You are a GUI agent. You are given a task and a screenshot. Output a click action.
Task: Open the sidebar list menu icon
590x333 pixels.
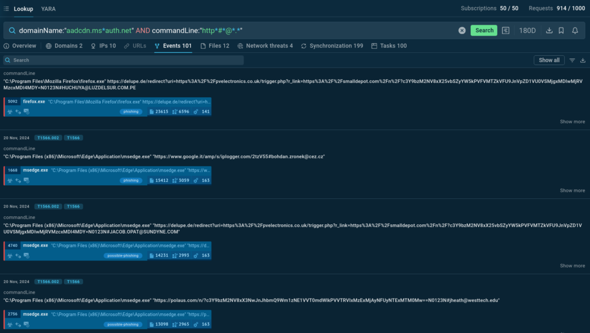tap(6, 9)
